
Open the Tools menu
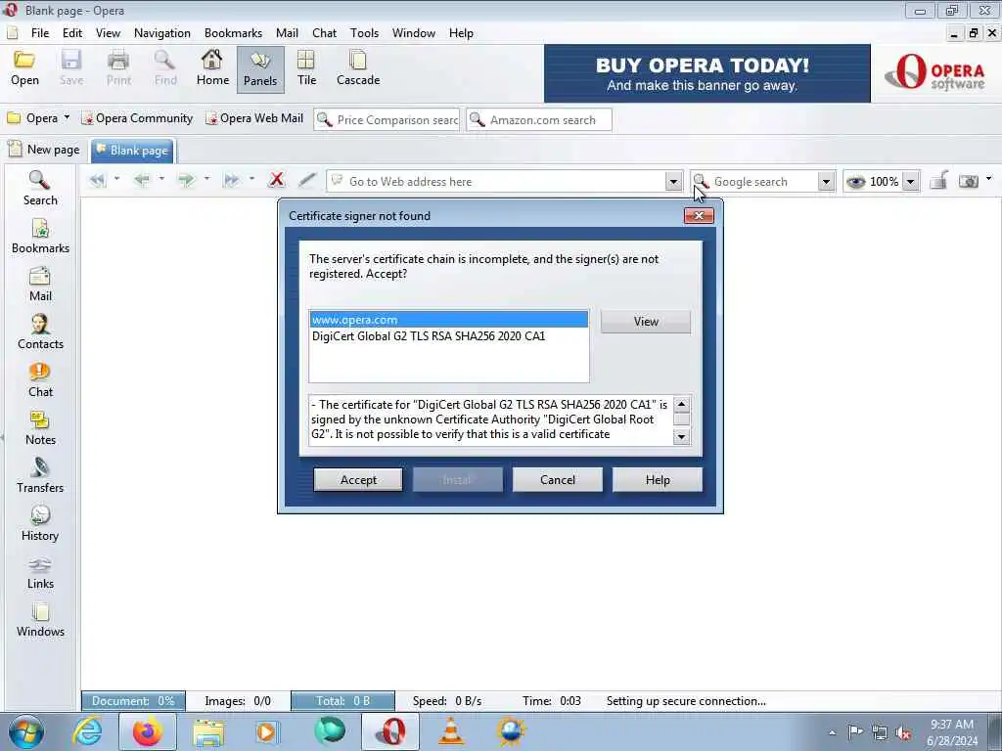(364, 33)
